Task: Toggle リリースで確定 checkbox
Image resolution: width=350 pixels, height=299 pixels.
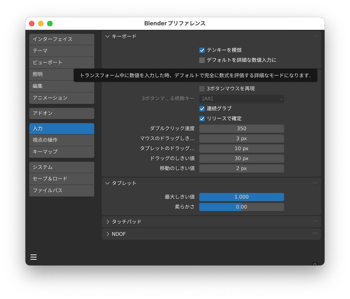Action: pos(202,119)
